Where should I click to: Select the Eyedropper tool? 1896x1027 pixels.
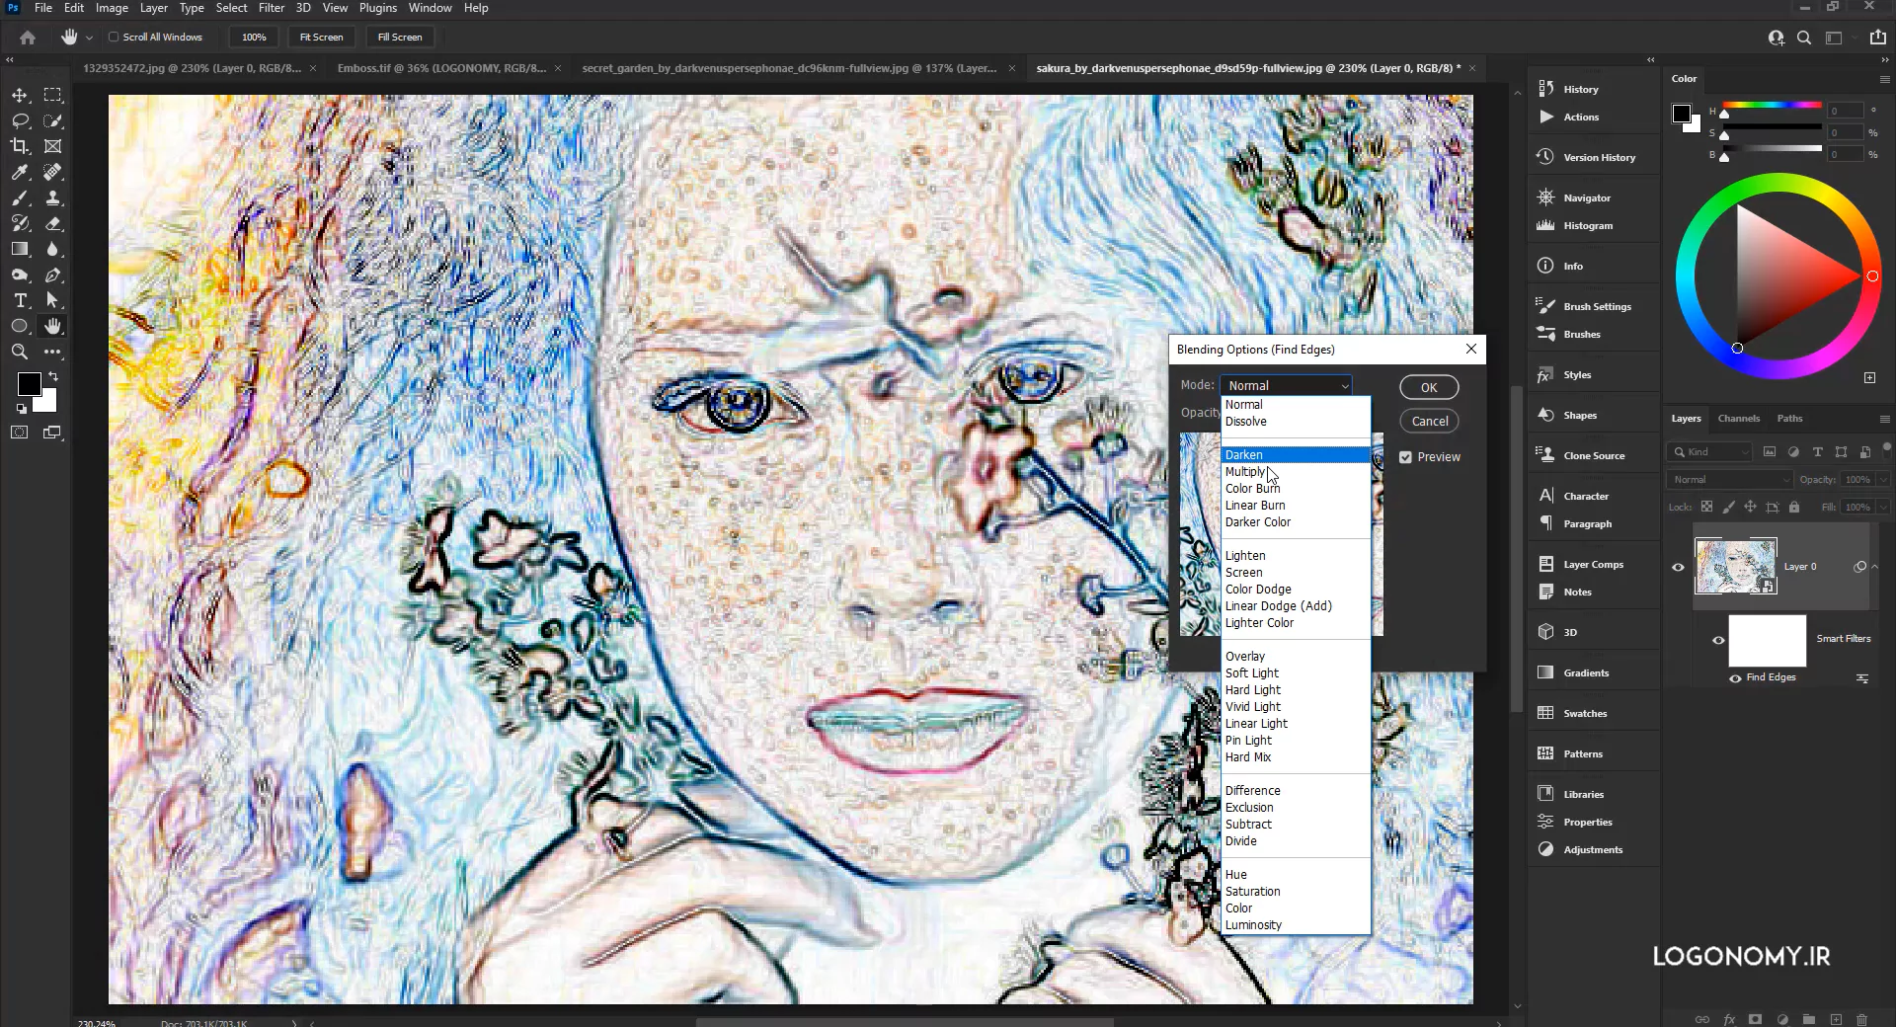click(x=20, y=172)
